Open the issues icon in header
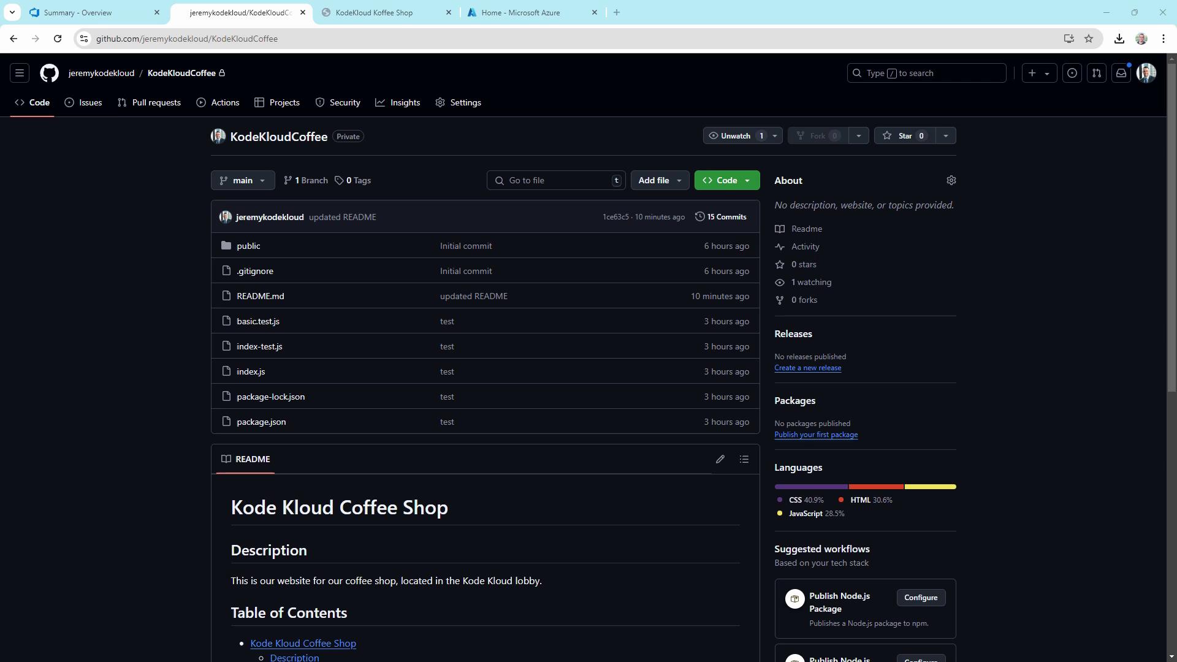The height and width of the screenshot is (662, 1177). click(x=1072, y=73)
